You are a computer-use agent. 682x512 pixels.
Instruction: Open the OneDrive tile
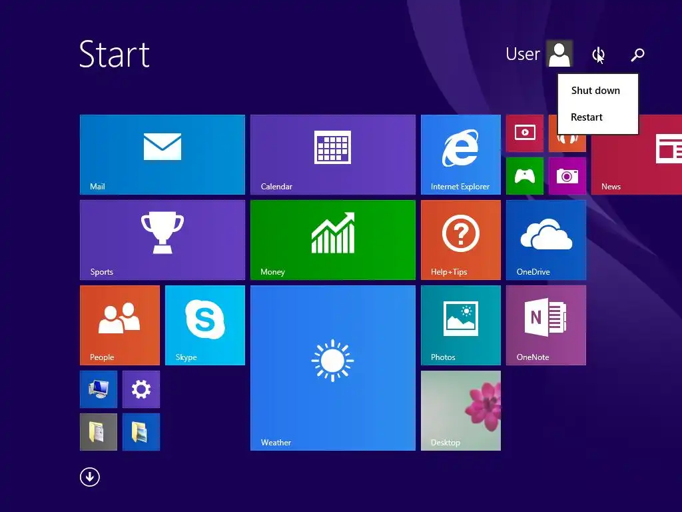546,240
